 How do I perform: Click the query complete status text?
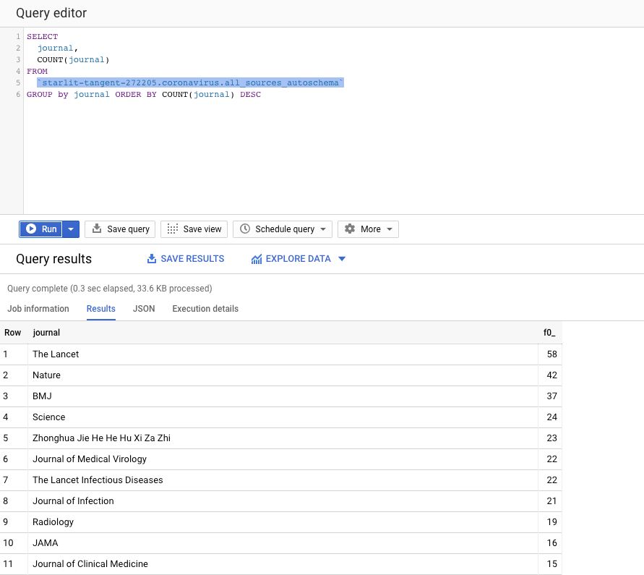click(x=110, y=288)
